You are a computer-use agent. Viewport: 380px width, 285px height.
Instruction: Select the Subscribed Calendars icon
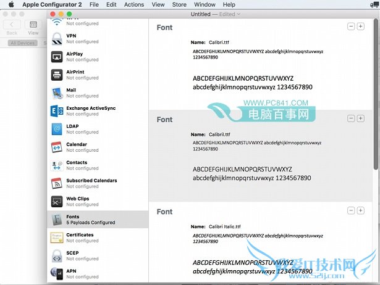coord(57,183)
